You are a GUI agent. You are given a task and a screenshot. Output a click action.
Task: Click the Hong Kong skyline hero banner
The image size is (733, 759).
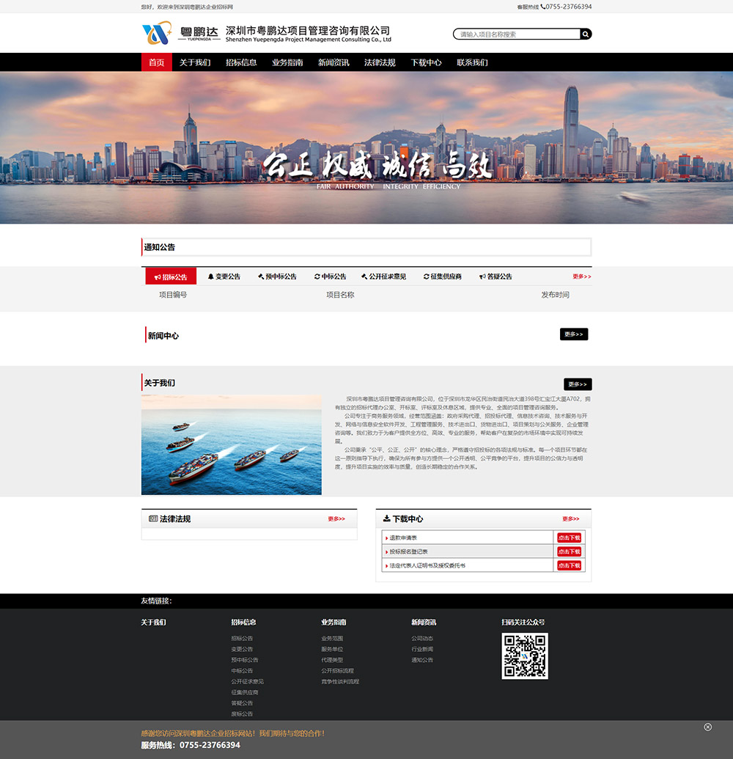click(x=366, y=147)
